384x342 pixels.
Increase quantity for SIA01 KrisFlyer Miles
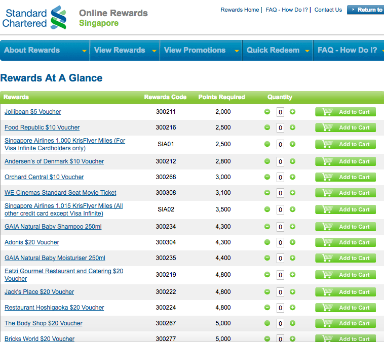pyautogui.click(x=292, y=144)
